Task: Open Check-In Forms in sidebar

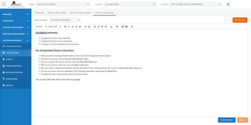Action: click(x=15, y=53)
